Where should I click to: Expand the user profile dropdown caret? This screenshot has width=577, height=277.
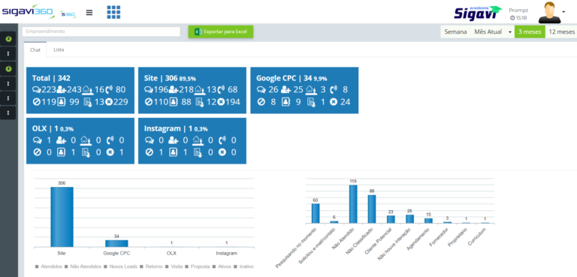click(563, 12)
